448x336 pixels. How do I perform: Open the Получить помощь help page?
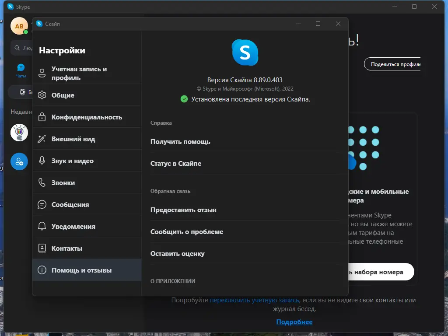click(181, 141)
